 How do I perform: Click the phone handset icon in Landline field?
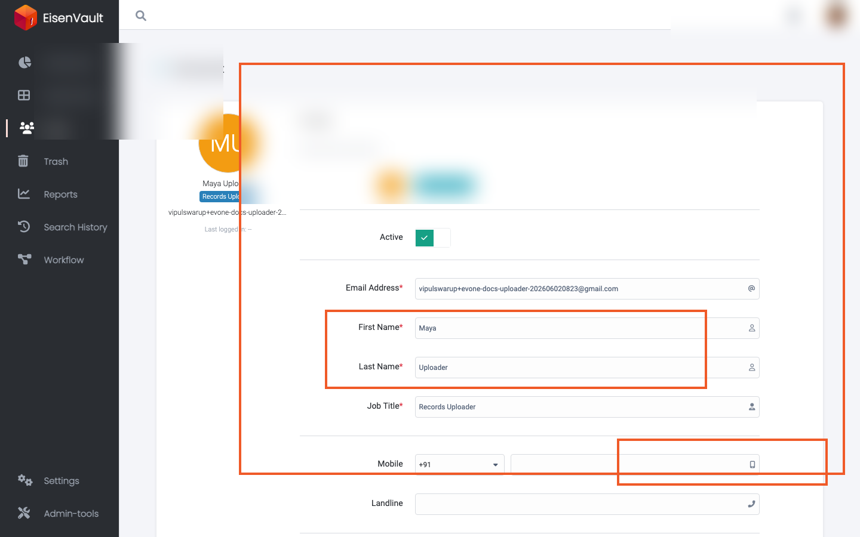pos(751,504)
